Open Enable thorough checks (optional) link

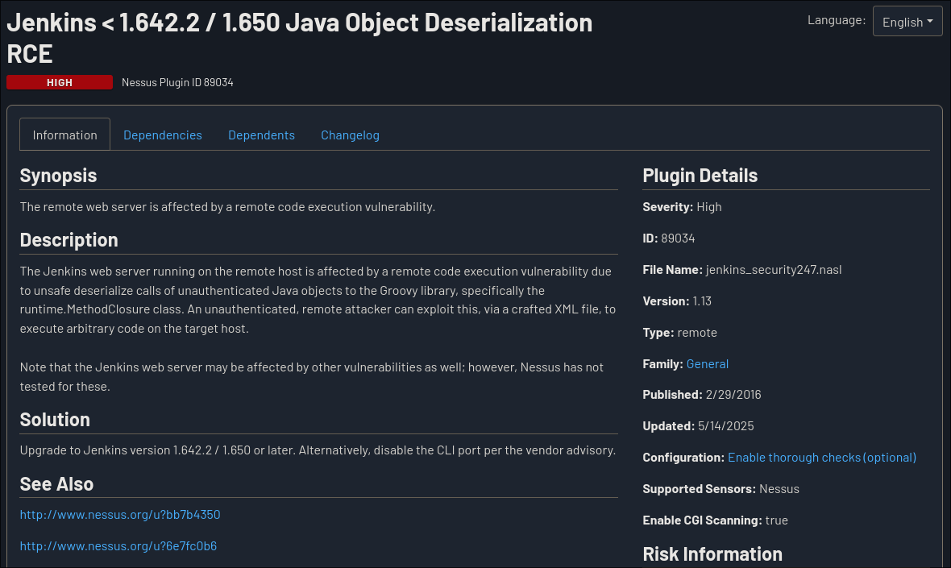click(x=822, y=457)
